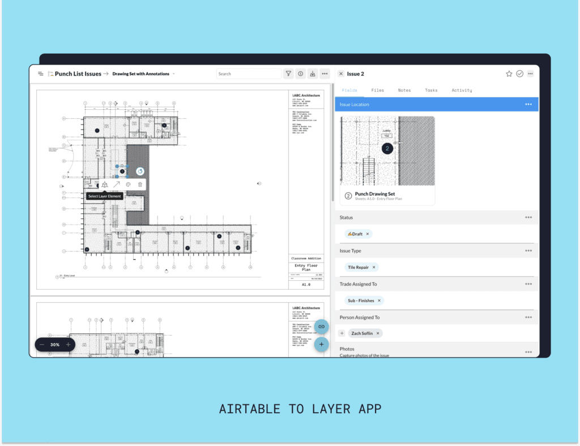Click the blue add floating button
This screenshot has width=580, height=446.
322,344
